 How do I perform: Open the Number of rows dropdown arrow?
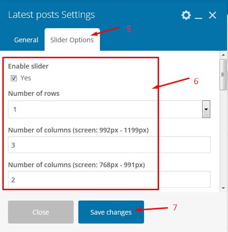click(x=206, y=109)
